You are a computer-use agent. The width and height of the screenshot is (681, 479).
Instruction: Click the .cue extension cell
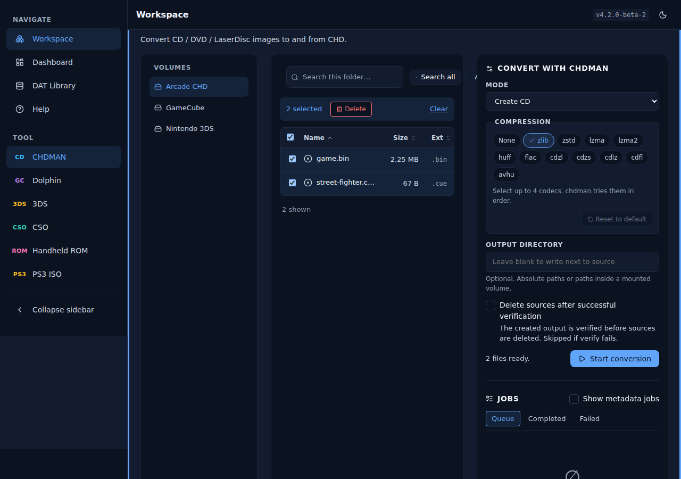coord(439,184)
